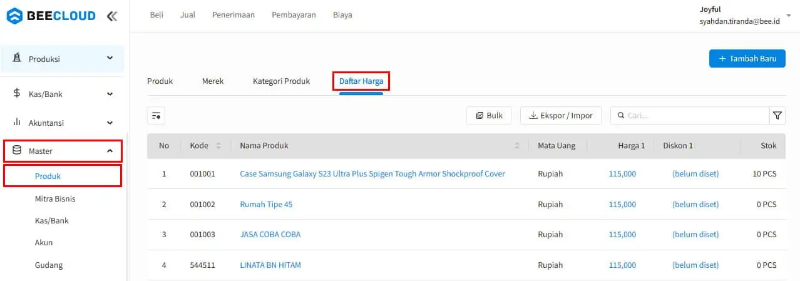
Task: Open column settings icon above the table
Action: 156,116
